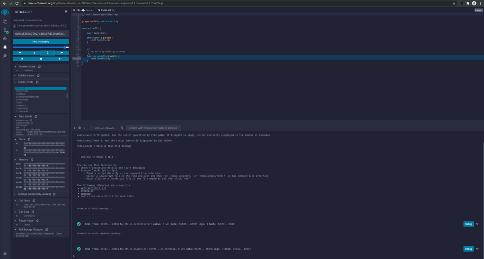Viewport: 484px width, 259px height.
Task: Click the Step into debugger button
Action: tap(47, 53)
